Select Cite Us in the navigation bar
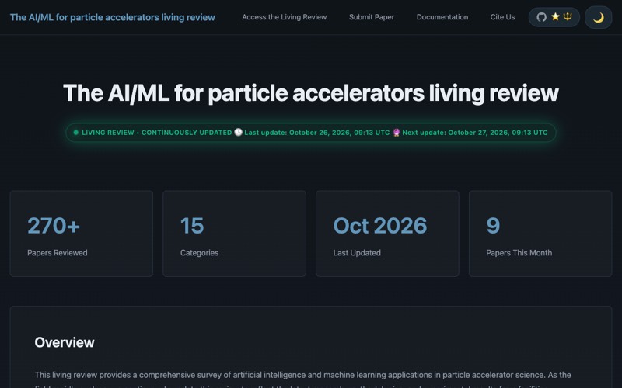Screen dimensions: 622x388 (x=502, y=17)
